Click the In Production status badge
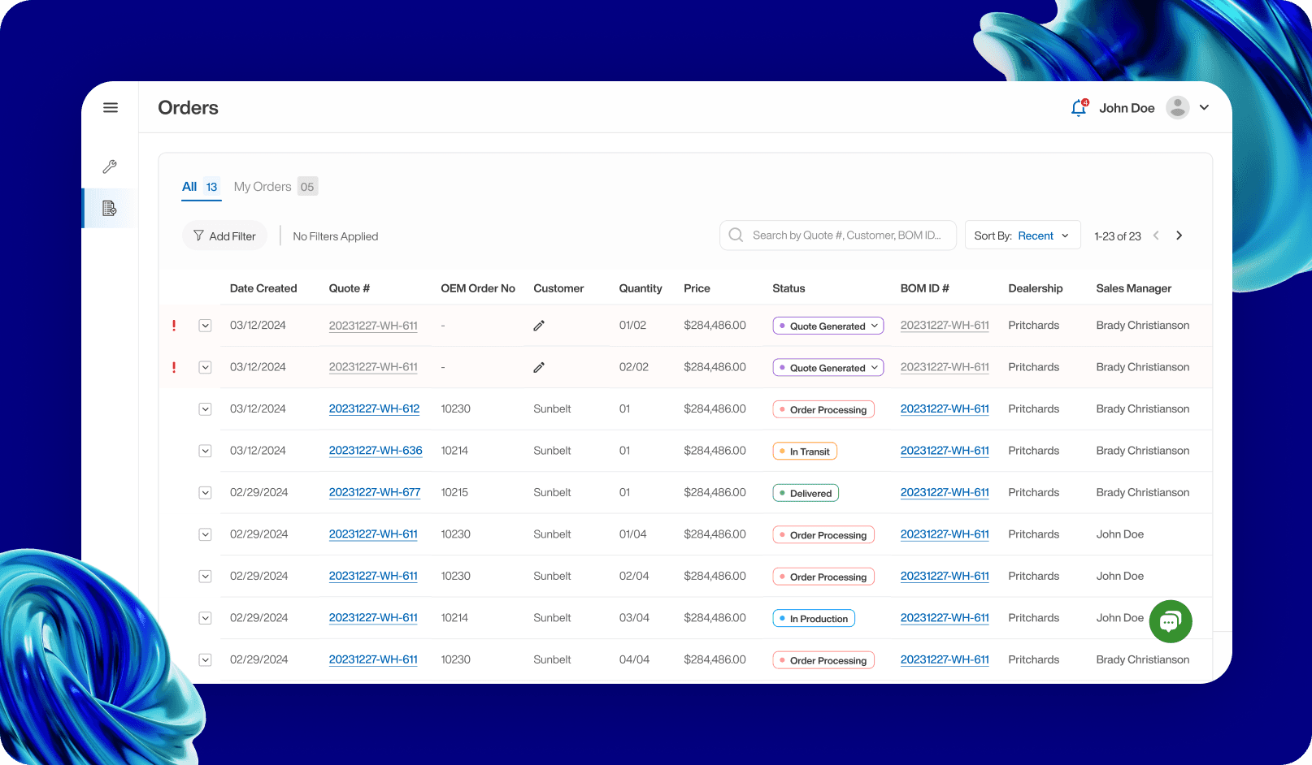 (x=814, y=618)
